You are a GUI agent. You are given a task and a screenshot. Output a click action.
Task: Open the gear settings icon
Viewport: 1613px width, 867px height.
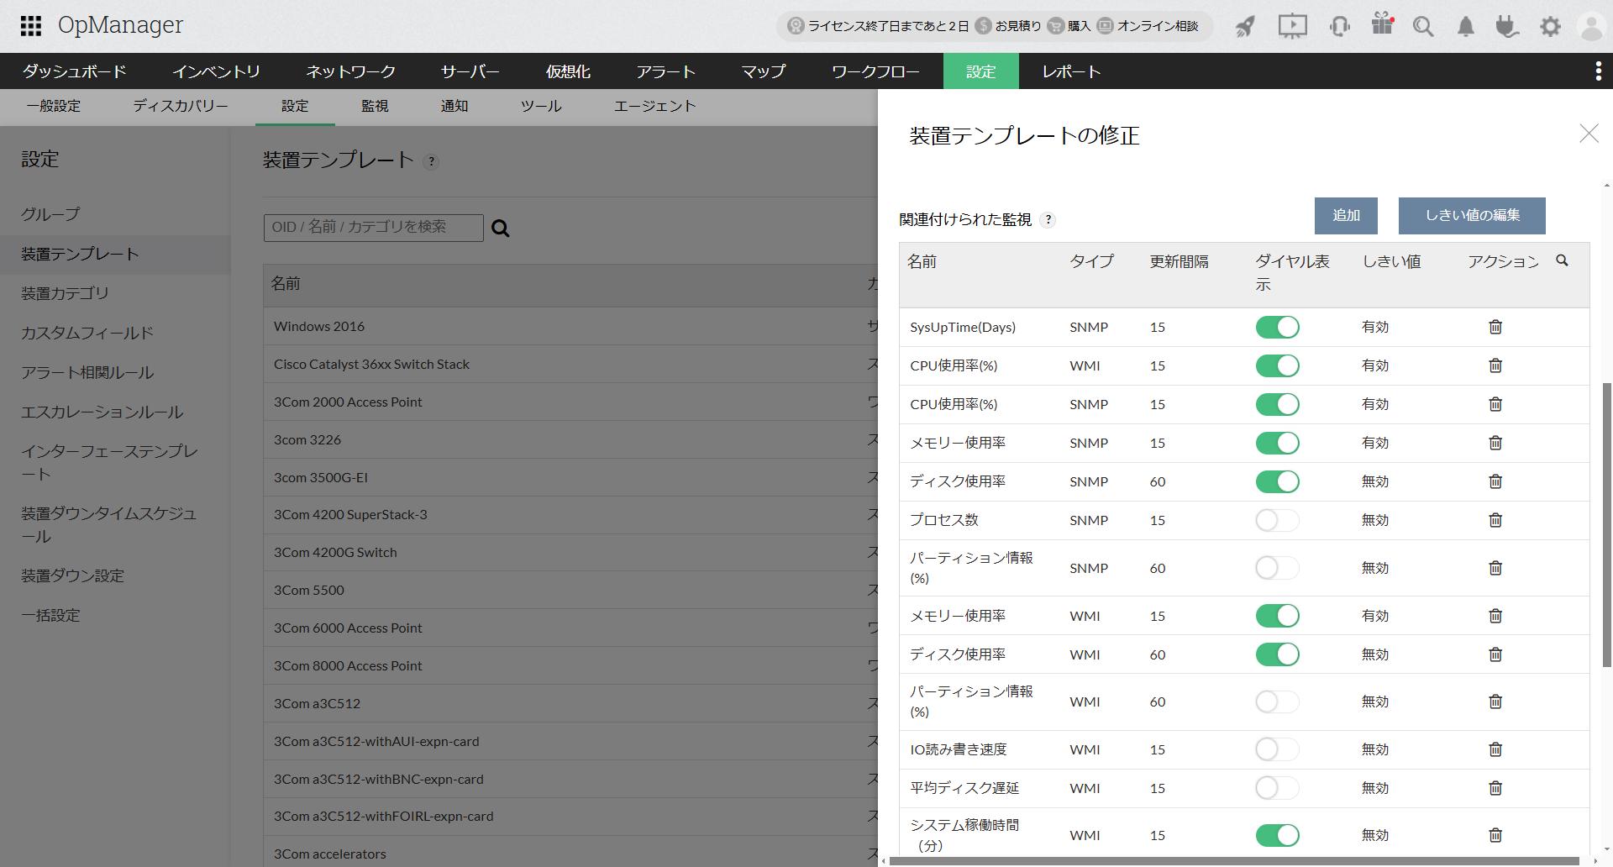1550,27
